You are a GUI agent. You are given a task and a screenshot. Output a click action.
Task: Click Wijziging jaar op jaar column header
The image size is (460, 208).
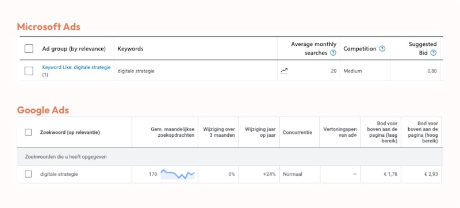tap(260, 132)
